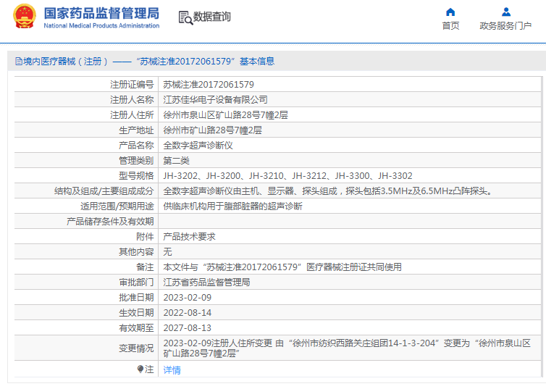Click the document icon before 境内医疗器械
546x389 pixels.
pyautogui.click(x=18, y=62)
